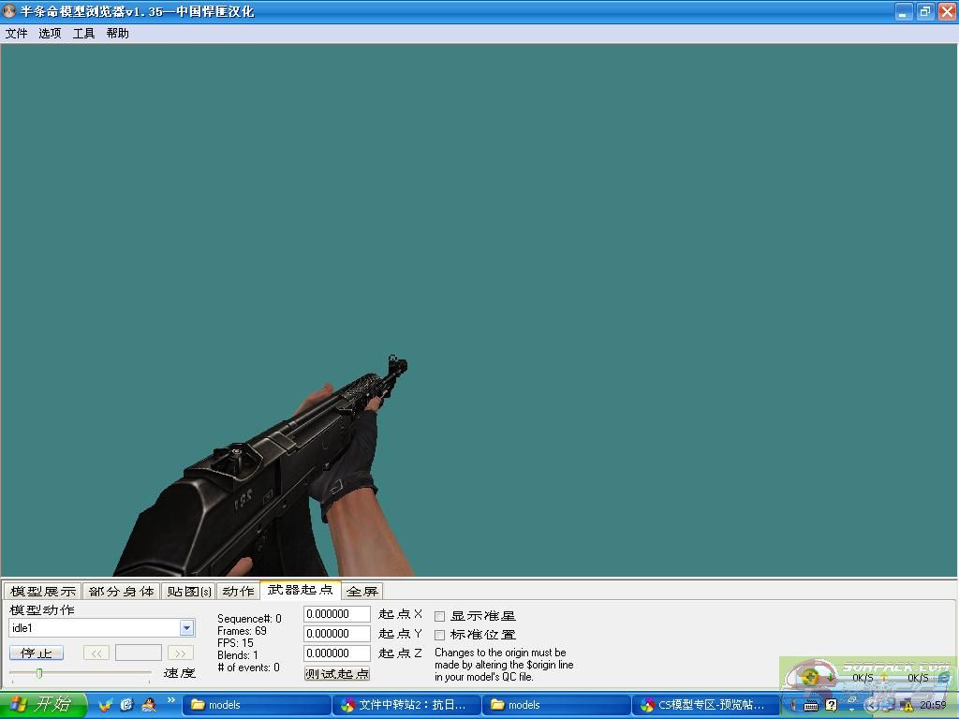
Task: Switch to CS模型专区 browser taskbar window
Action: 706,705
